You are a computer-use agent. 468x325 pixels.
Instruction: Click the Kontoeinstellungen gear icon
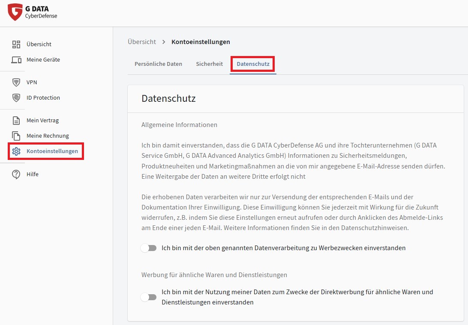[16, 151]
